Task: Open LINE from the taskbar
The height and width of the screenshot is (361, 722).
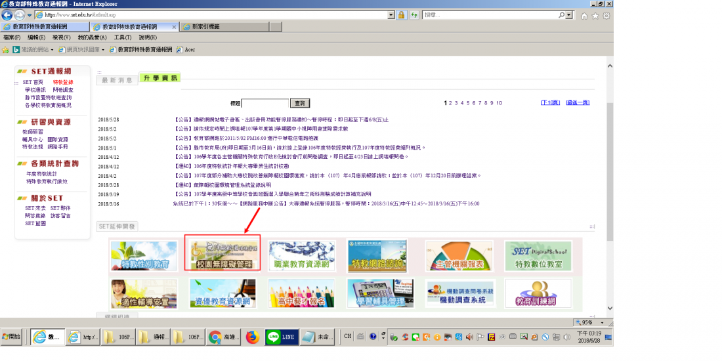Action: tap(282, 337)
